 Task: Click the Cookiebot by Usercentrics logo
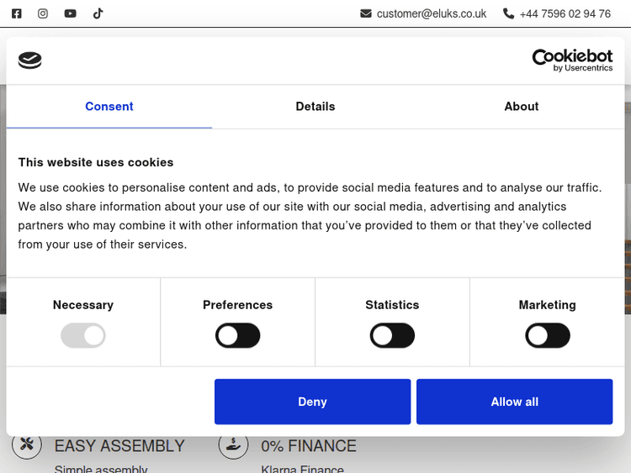pos(572,60)
